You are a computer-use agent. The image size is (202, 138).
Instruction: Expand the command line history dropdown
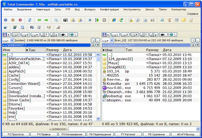[x=198, y=129]
